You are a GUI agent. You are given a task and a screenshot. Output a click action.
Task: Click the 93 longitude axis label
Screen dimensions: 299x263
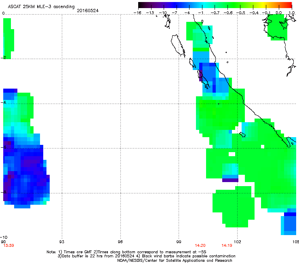(62, 242)
